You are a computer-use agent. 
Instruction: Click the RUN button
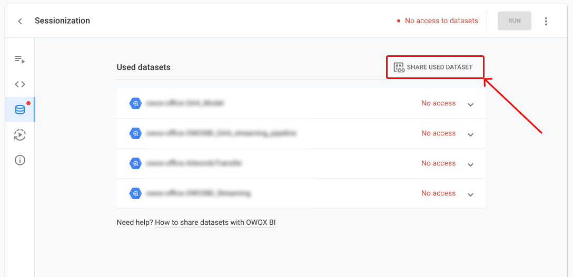(x=514, y=21)
